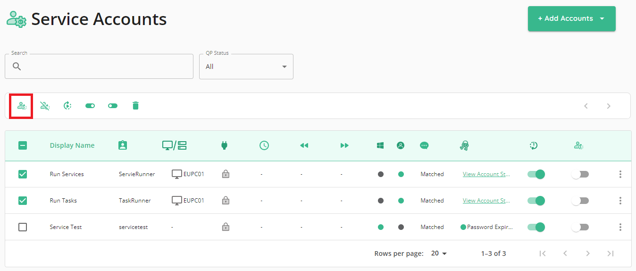Viewport: 636px width, 271px height.
Task: Click the computer/server column header icon
Action: pyautogui.click(x=175, y=145)
